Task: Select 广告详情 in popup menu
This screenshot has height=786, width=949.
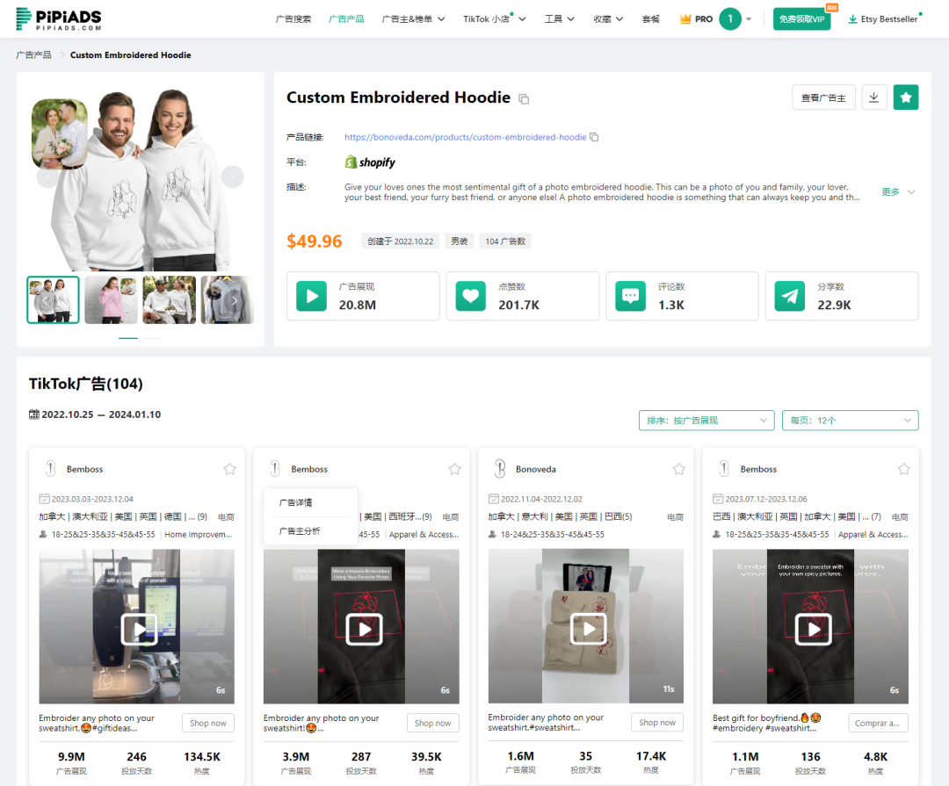Action: [296, 503]
